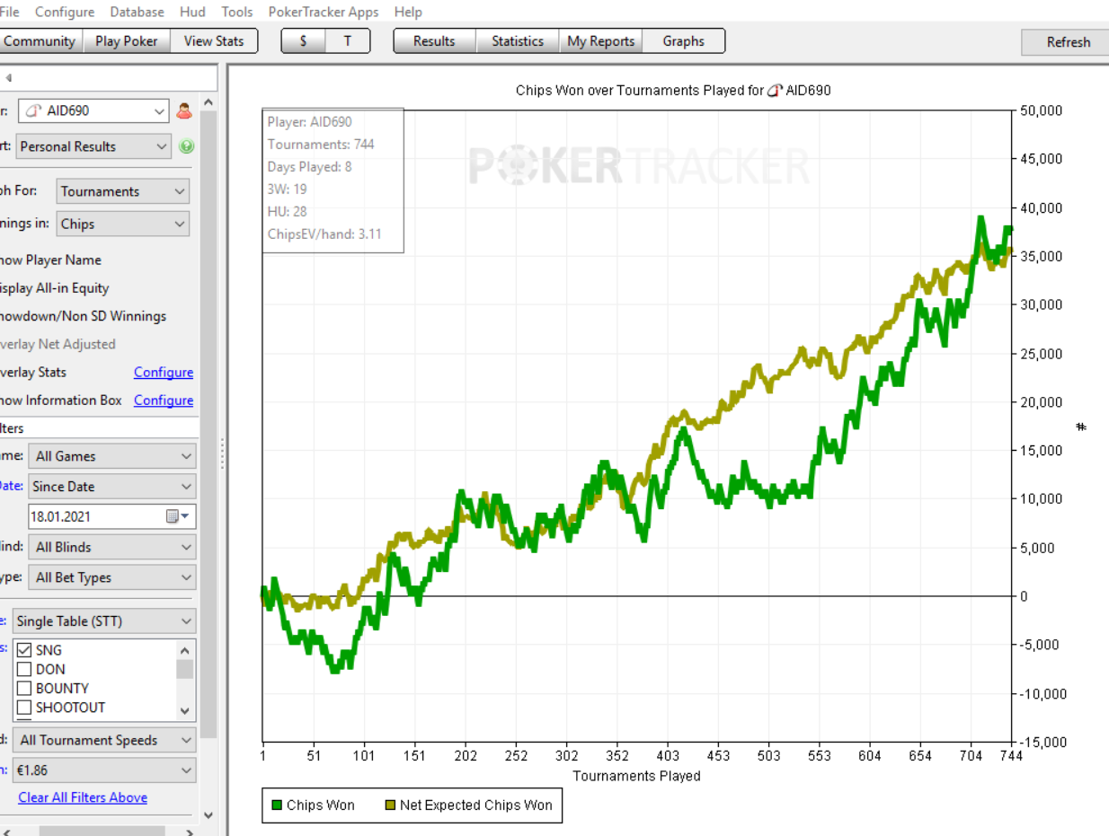Click the red player icon beside AID690

(183, 111)
